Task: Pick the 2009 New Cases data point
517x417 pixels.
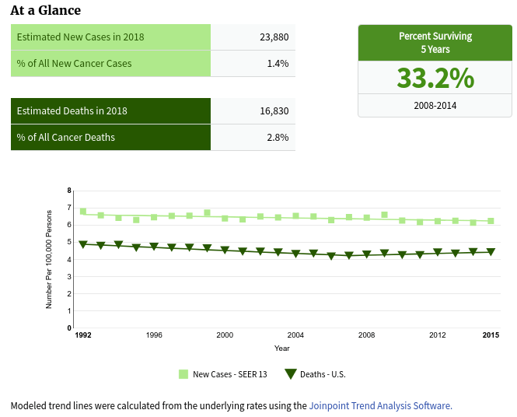Action: point(384,215)
